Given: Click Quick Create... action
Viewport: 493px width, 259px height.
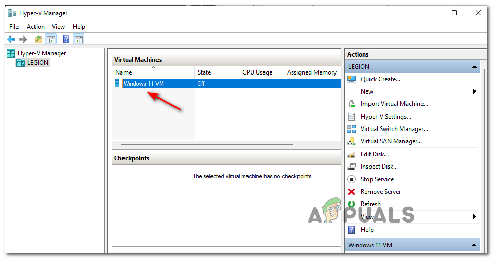Looking at the screenshot, I should pos(380,79).
